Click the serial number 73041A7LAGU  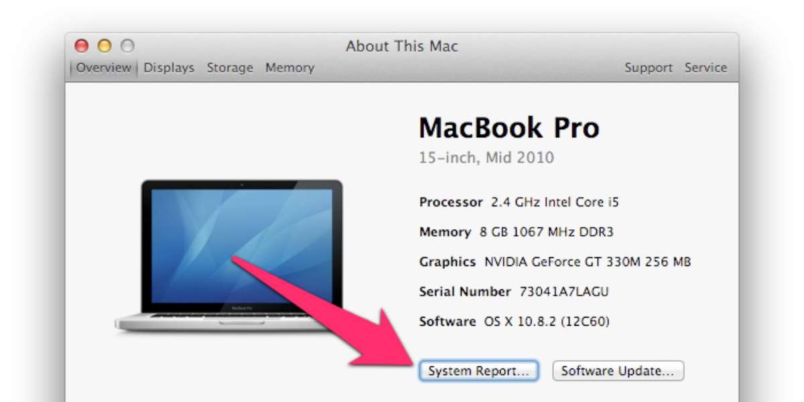564,291
